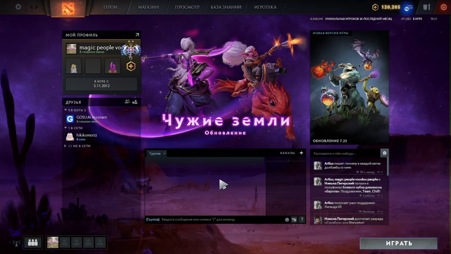Click the Пятница post timestamp
Image resolution: width=451 pixels, height=254 pixels.
click(x=369, y=212)
